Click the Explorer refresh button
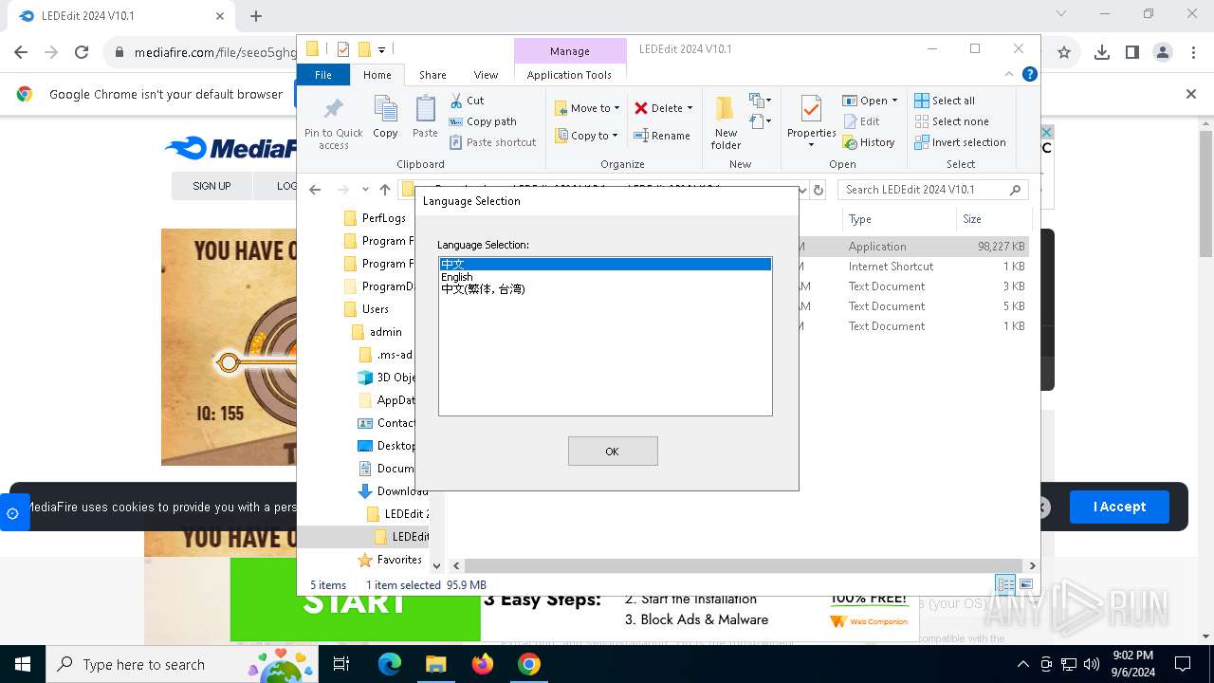 (819, 190)
